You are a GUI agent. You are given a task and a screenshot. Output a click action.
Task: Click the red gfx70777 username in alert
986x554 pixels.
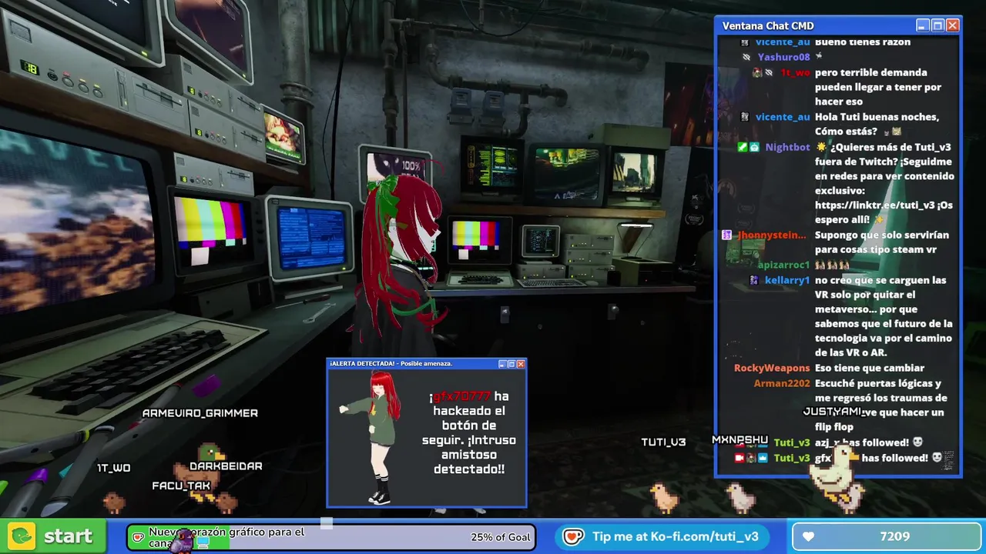click(x=461, y=396)
